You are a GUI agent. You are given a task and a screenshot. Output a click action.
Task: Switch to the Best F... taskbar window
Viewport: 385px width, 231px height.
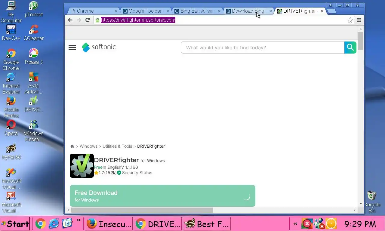tap(207, 224)
